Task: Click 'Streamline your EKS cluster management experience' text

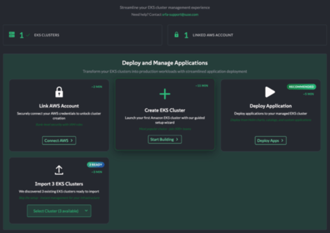Action: 165,7
